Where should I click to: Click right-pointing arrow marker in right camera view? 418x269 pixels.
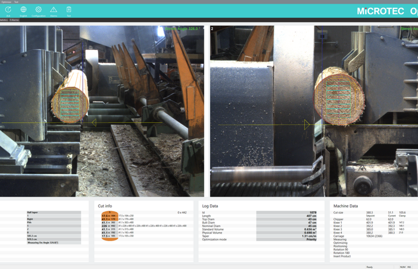coord(307,125)
